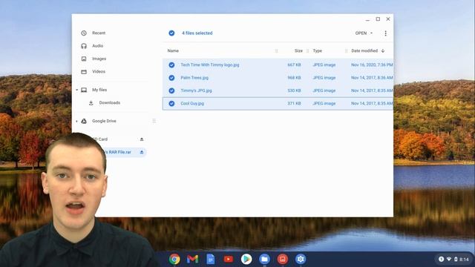The image size is (475, 267).
Task: Click the column grip after Name
Action: click(276, 51)
